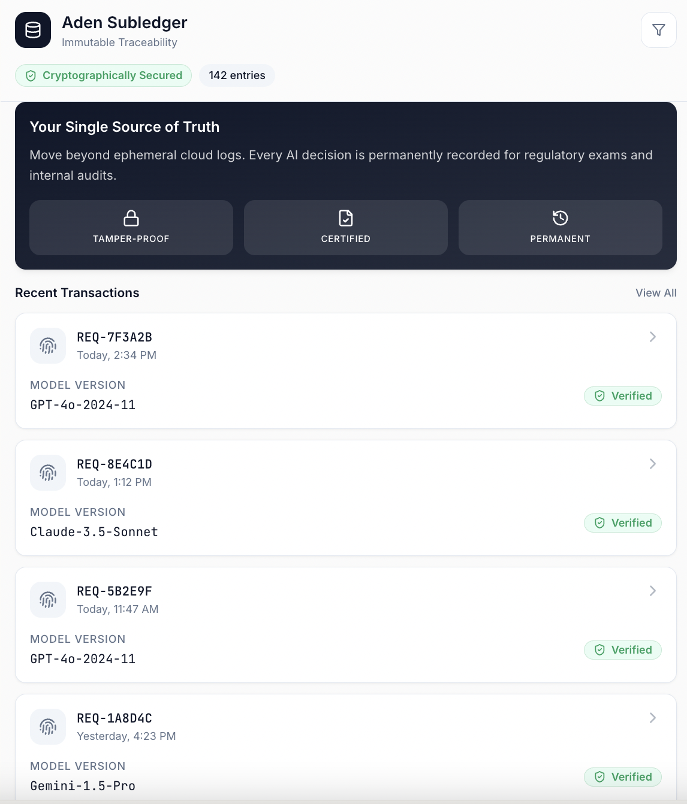Image resolution: width=687 pixels, height=804 pixels.
Task: Click fingerprint icon for REQ-1A8D4C
Action: [x=48, y=727]
